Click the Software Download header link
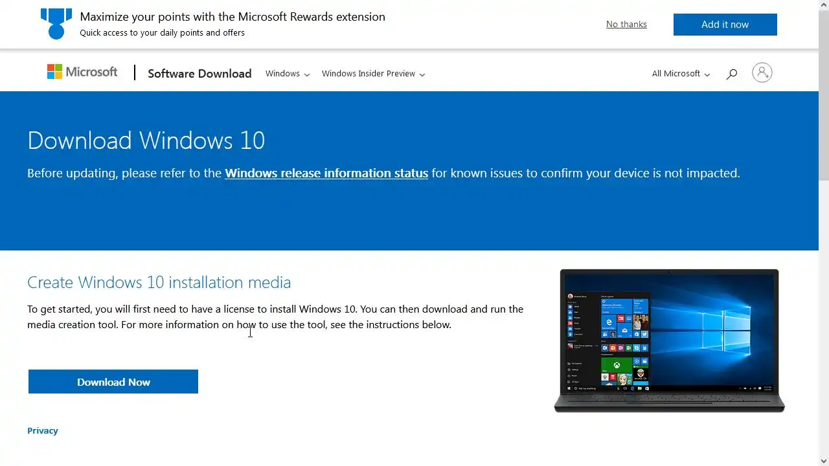 [199, 73]
